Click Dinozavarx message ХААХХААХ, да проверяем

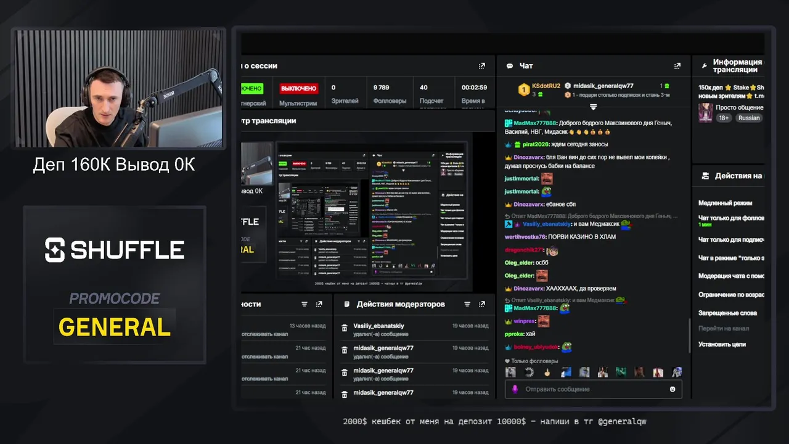coord(581,289)
